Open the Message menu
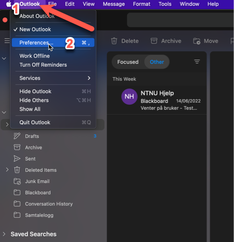 click(114, 4)
